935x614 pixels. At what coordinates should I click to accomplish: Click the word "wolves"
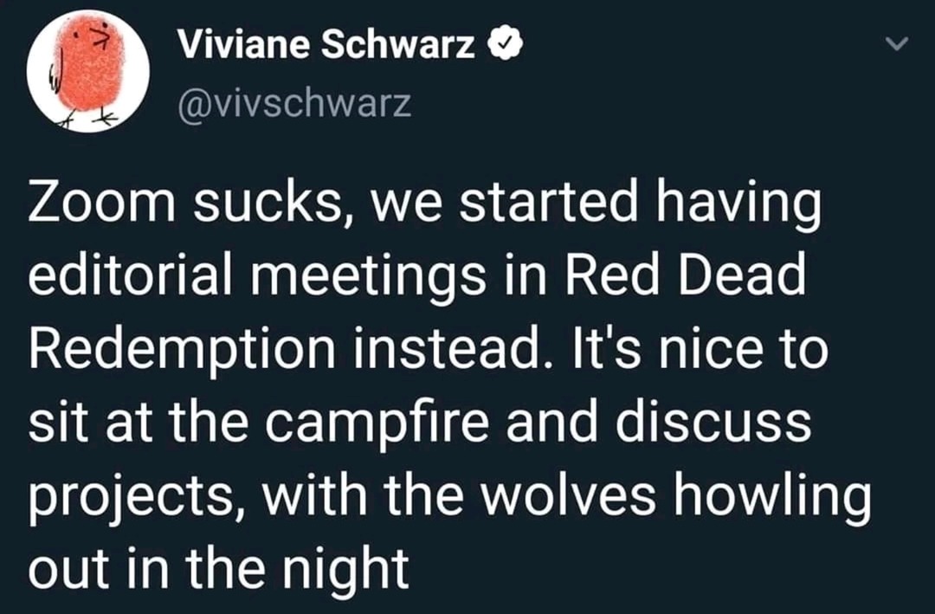click(x=568, y=494)
